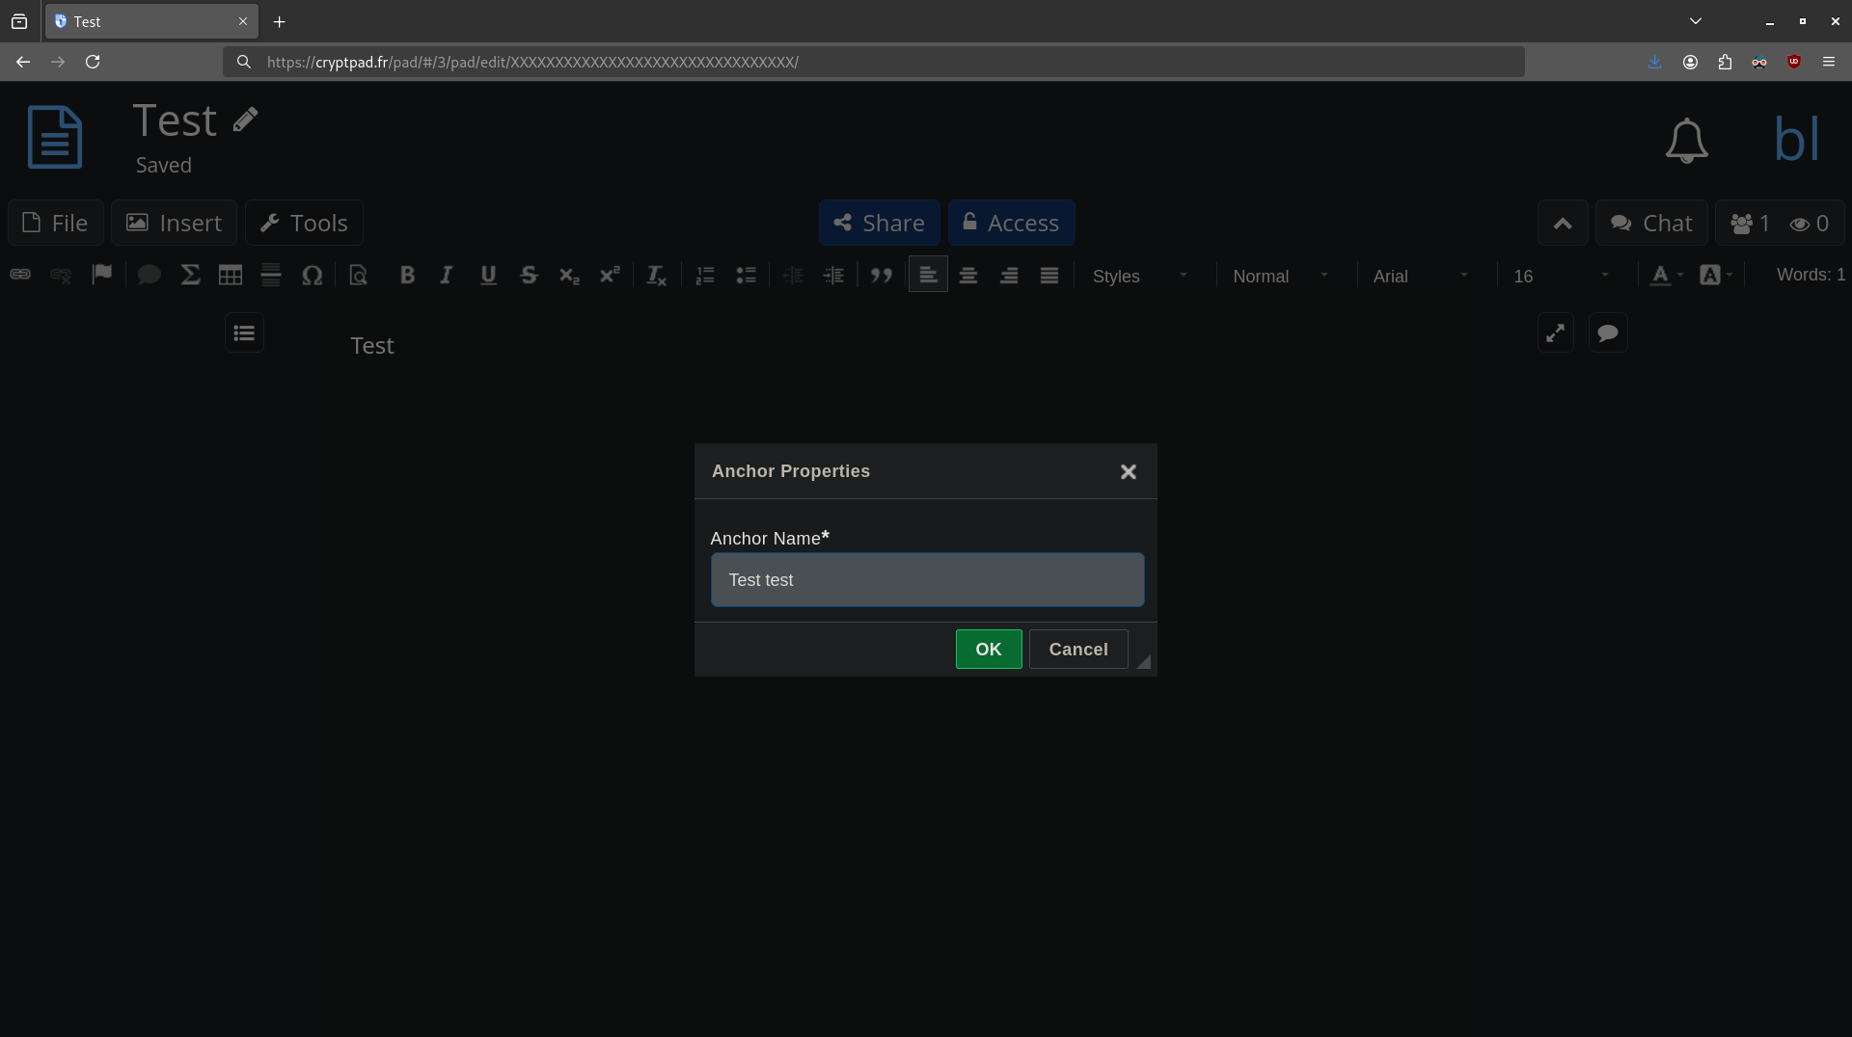Click the remove format icon
The image size is (1852, 1037).
pos(656,276)
